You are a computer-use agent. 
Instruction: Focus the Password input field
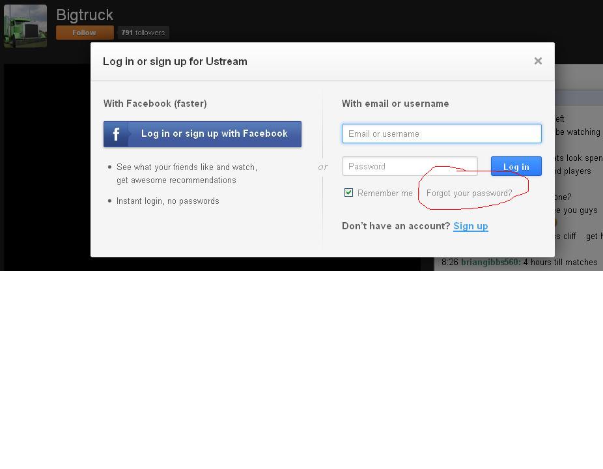(410, 166)
